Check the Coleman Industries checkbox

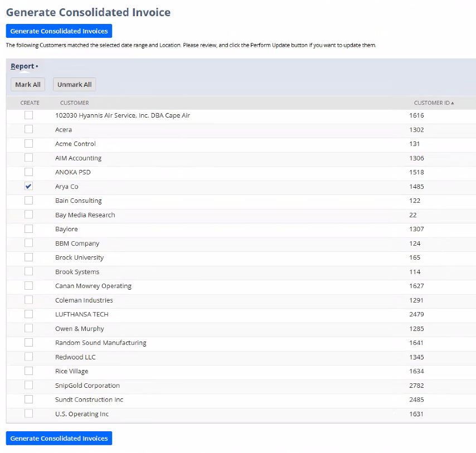tap(28, 300)
